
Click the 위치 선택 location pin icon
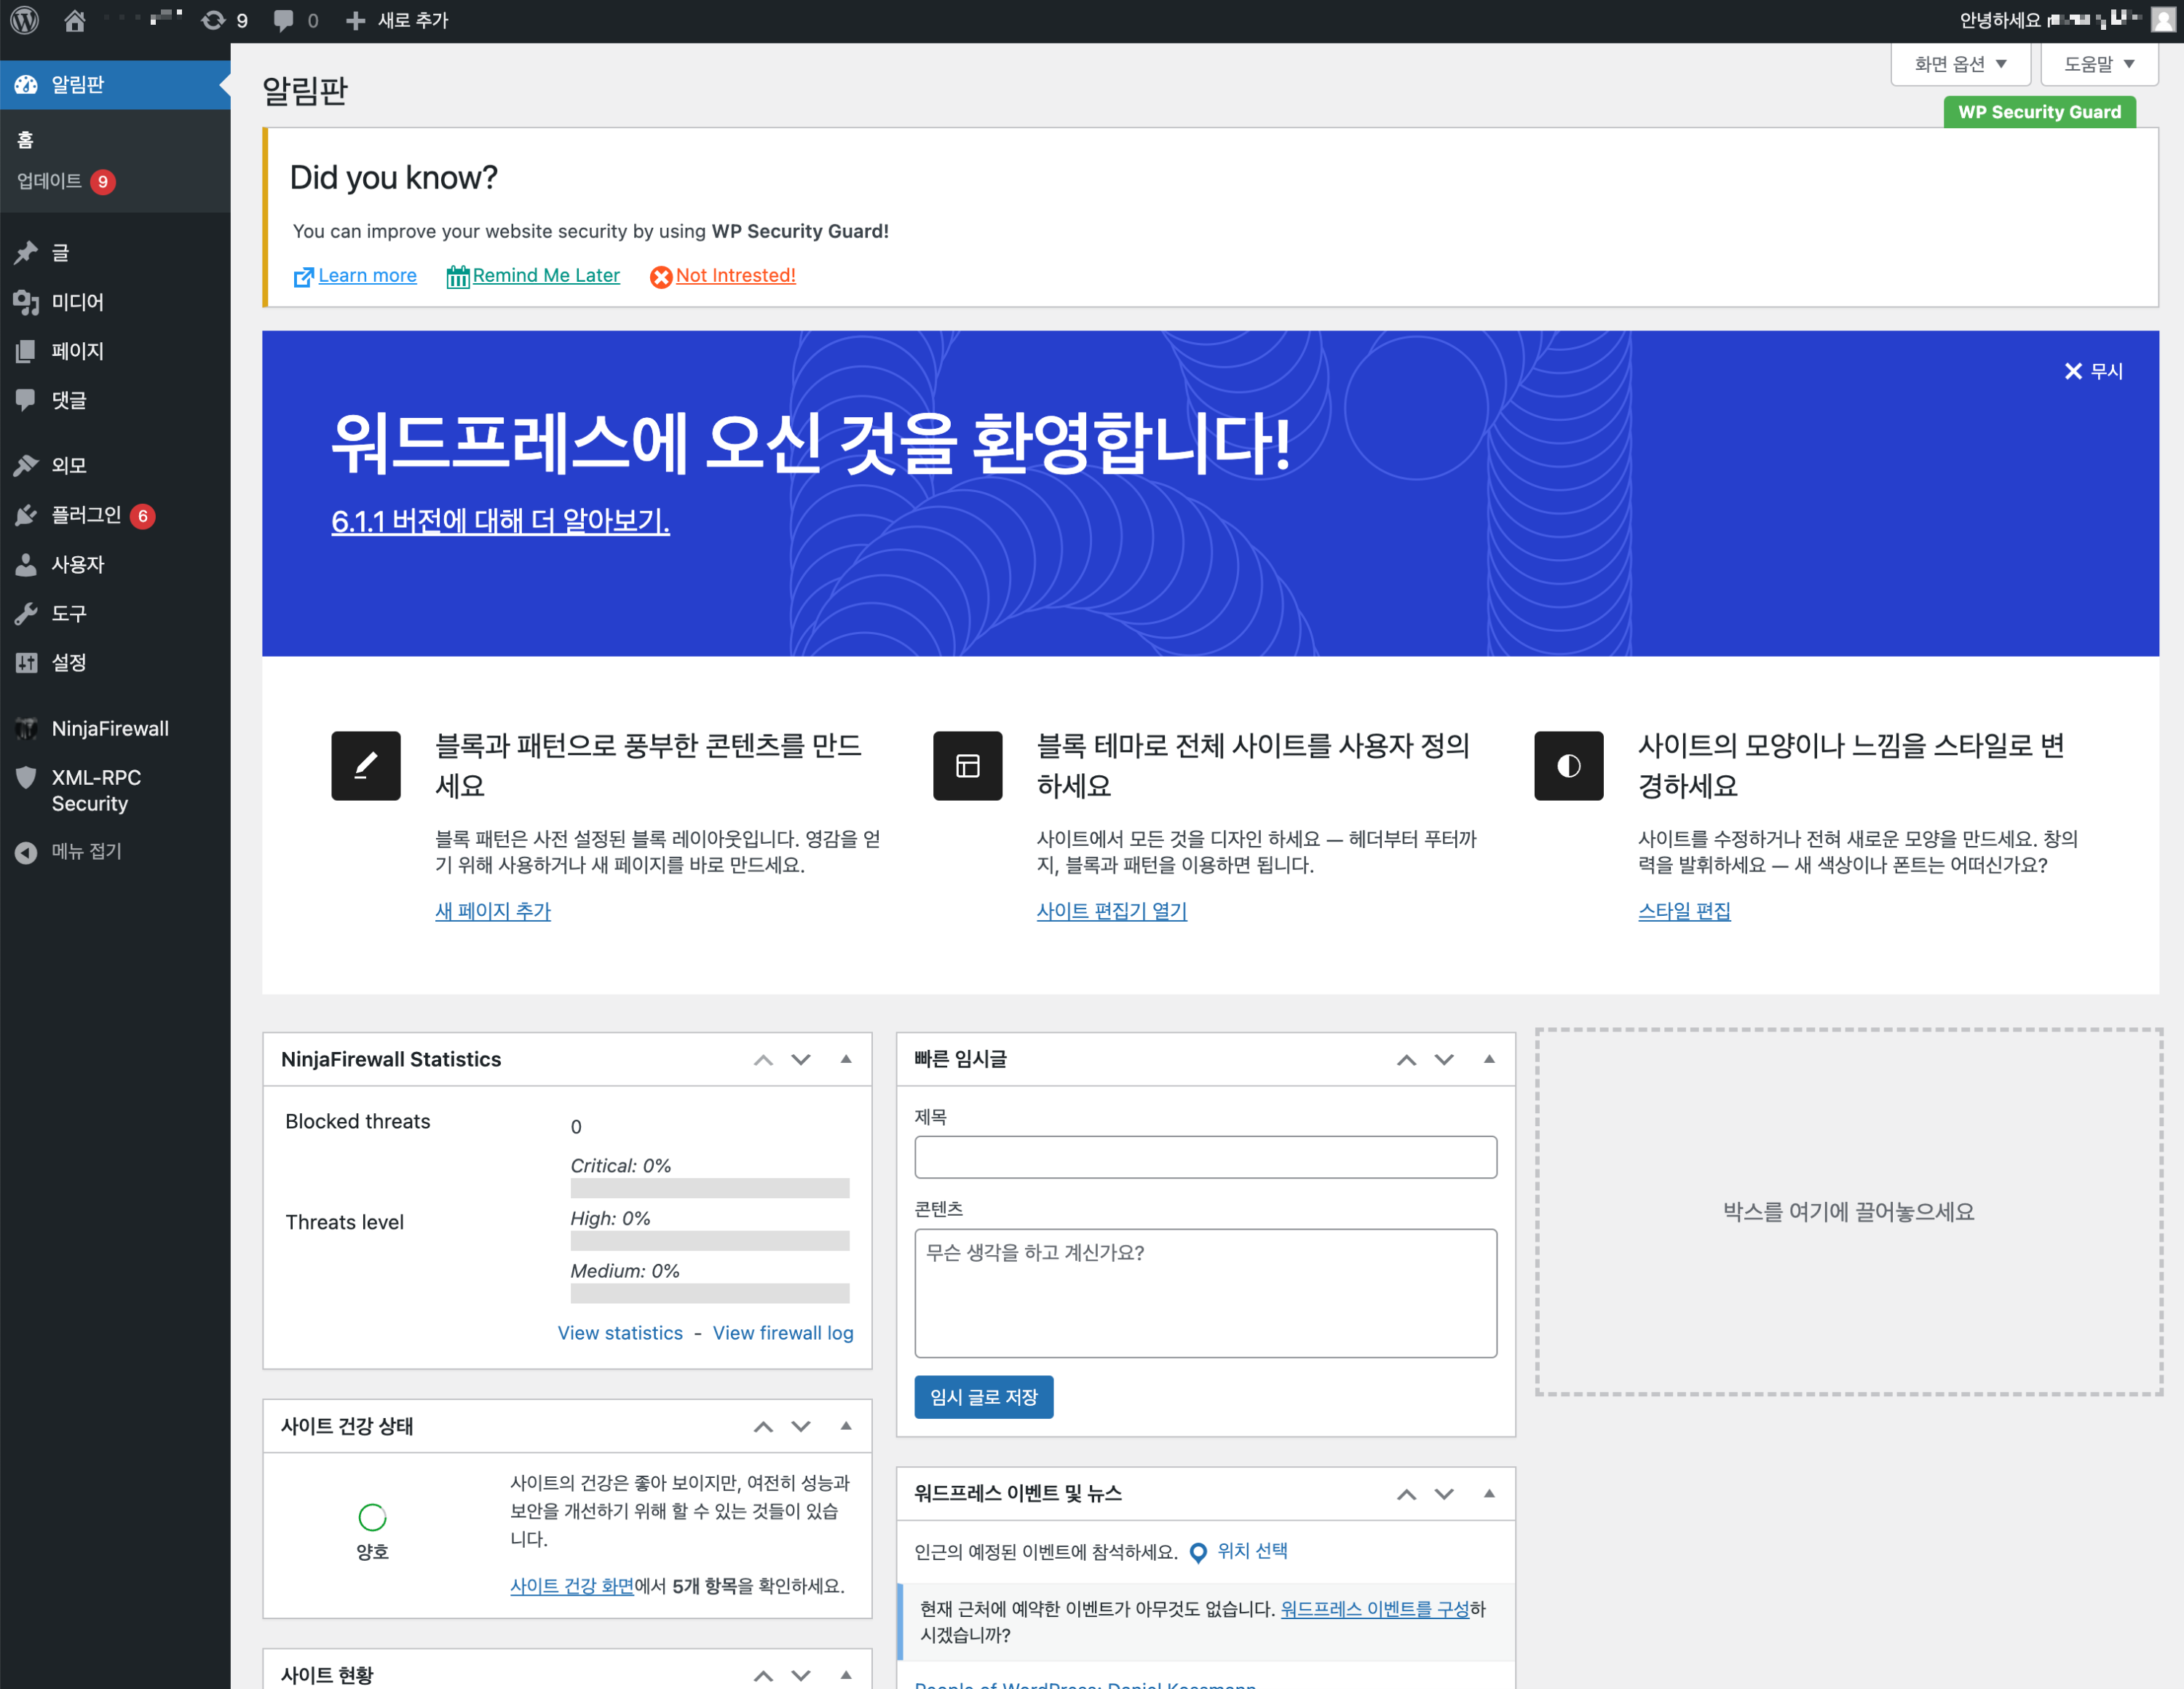click(1198, 1552)
